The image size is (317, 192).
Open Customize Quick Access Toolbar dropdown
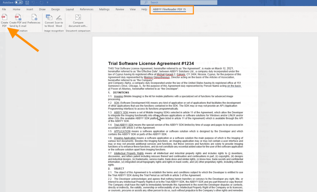click(47, 3)
